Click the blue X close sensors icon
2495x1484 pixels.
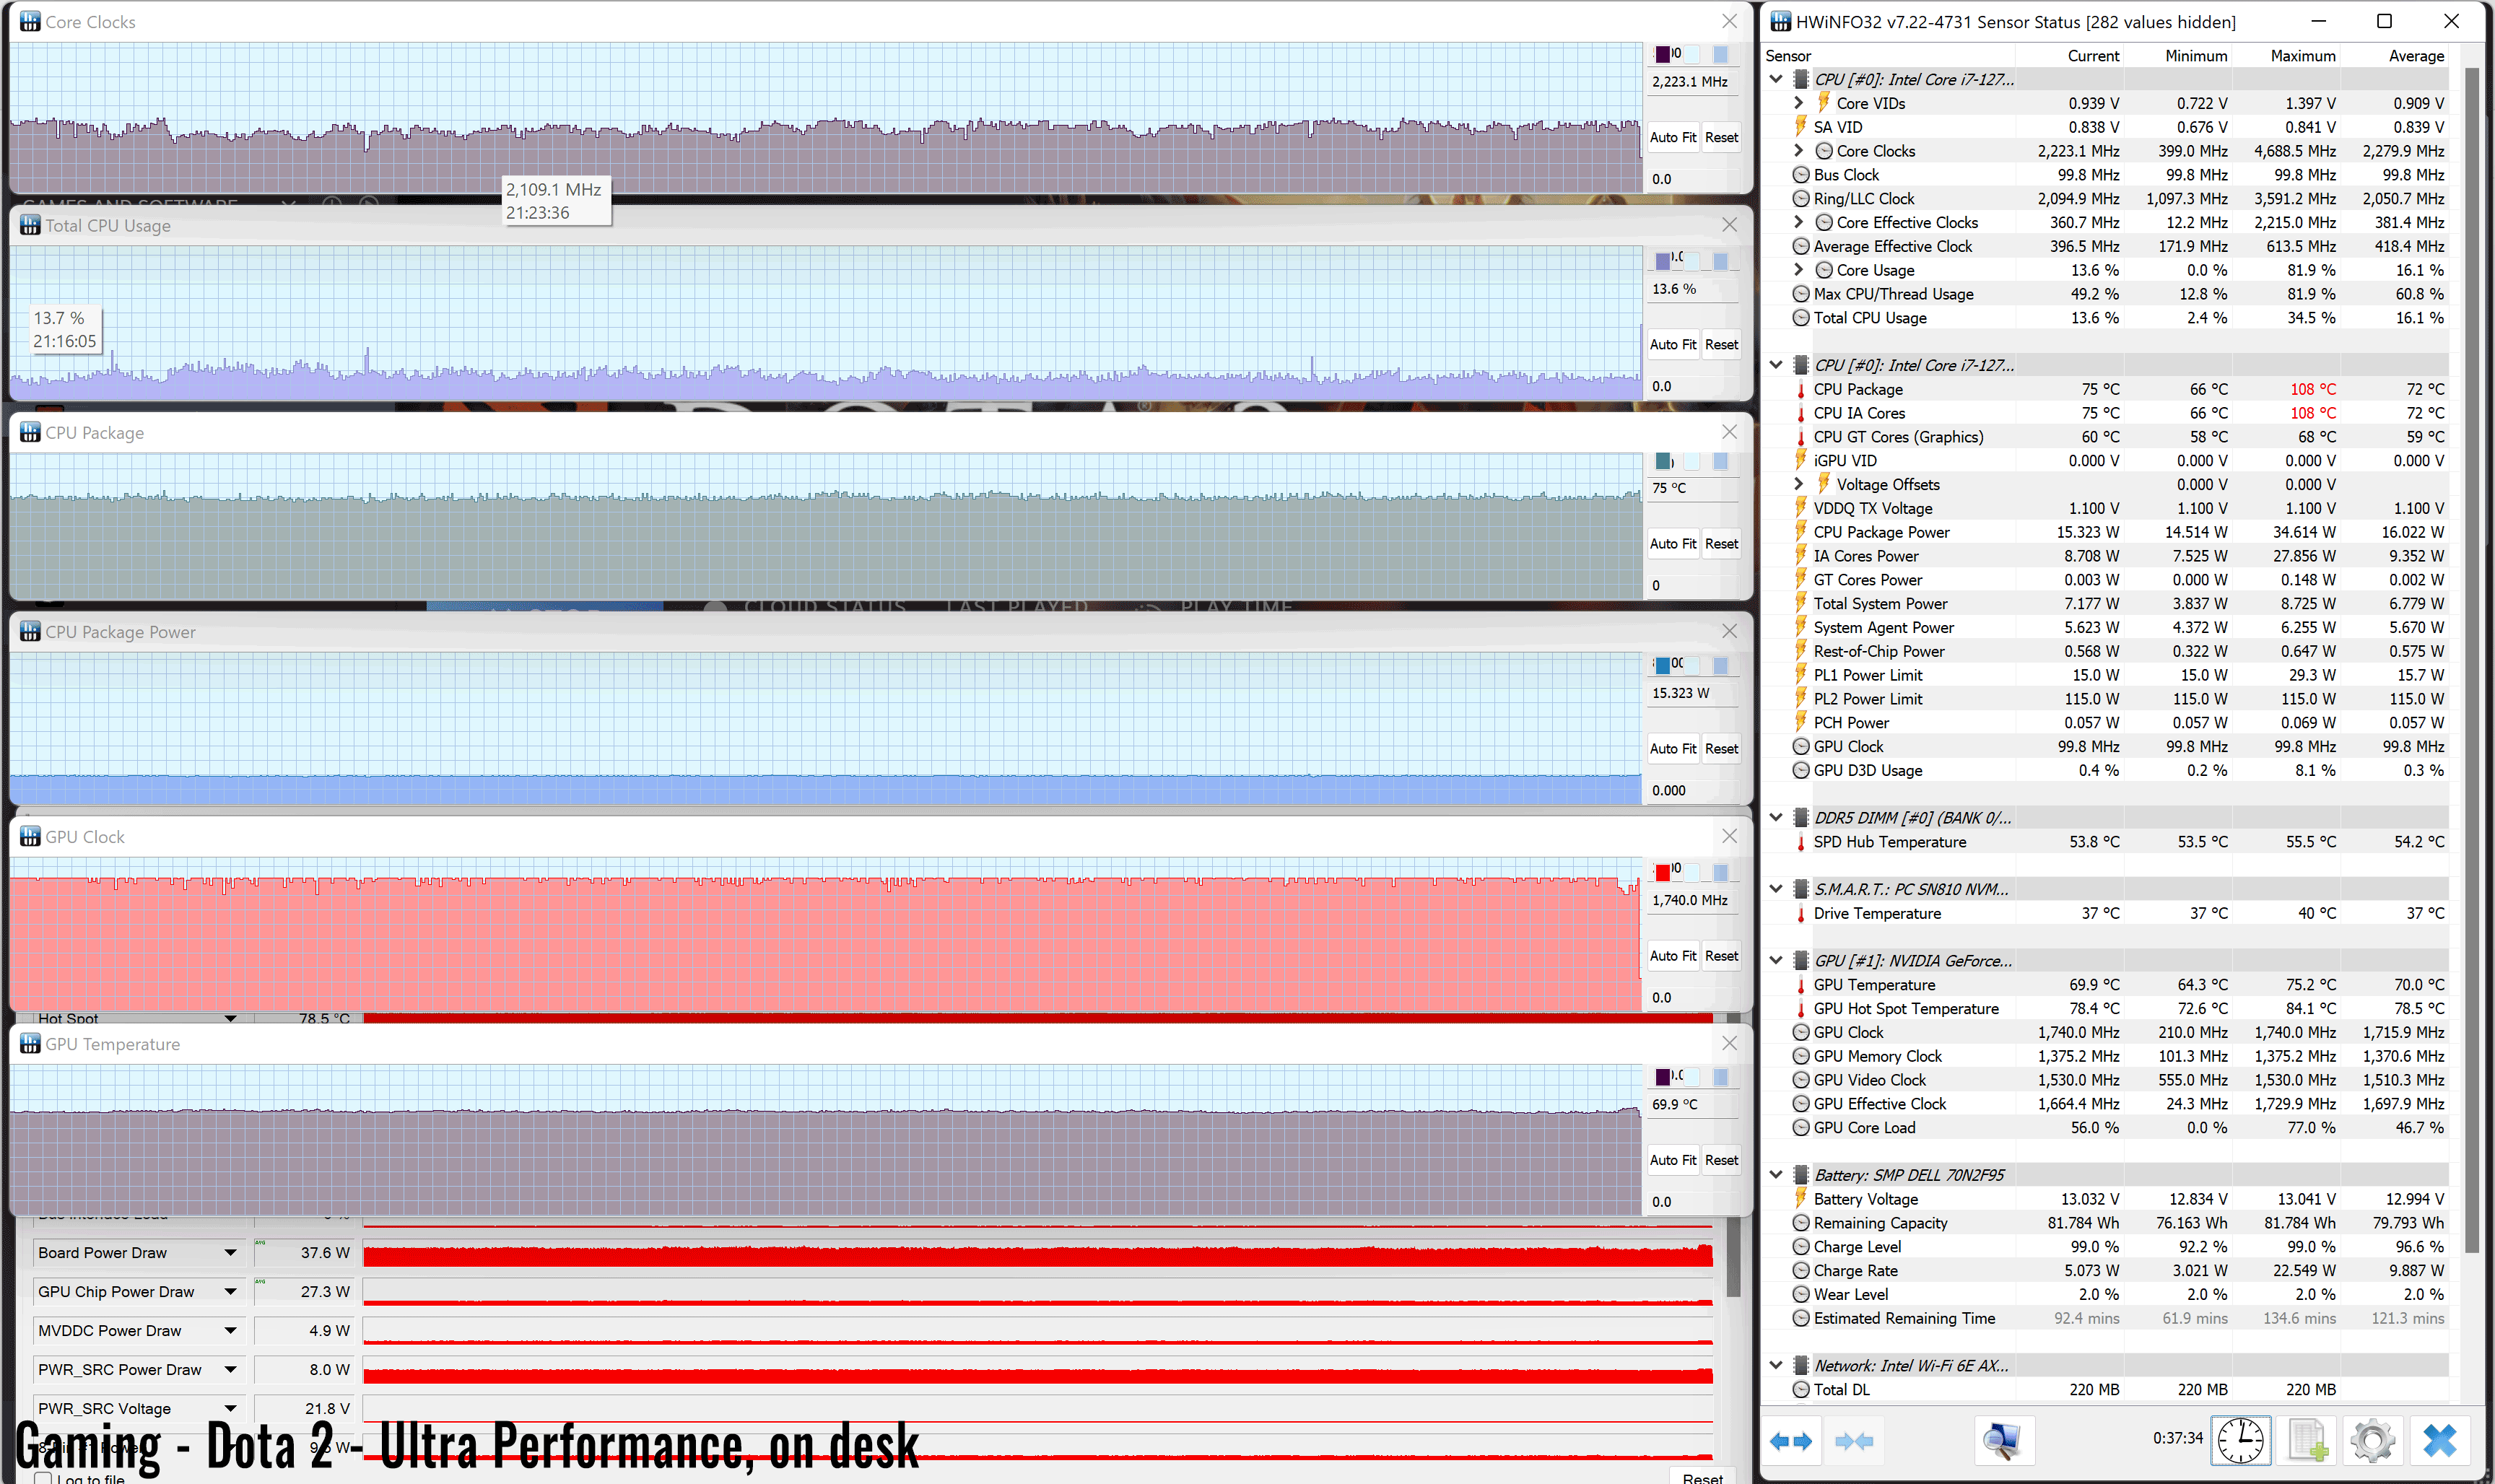point(2440,1441)
